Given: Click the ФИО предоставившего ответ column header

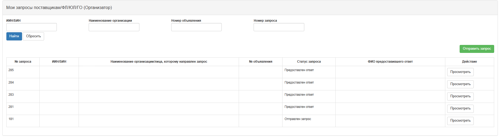Looking at the screenshot, I should [390, 62].
